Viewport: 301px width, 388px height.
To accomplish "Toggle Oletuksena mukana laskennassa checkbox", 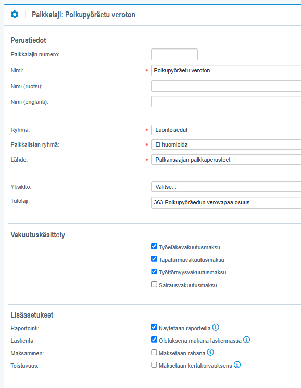I will tap(154, 339).
